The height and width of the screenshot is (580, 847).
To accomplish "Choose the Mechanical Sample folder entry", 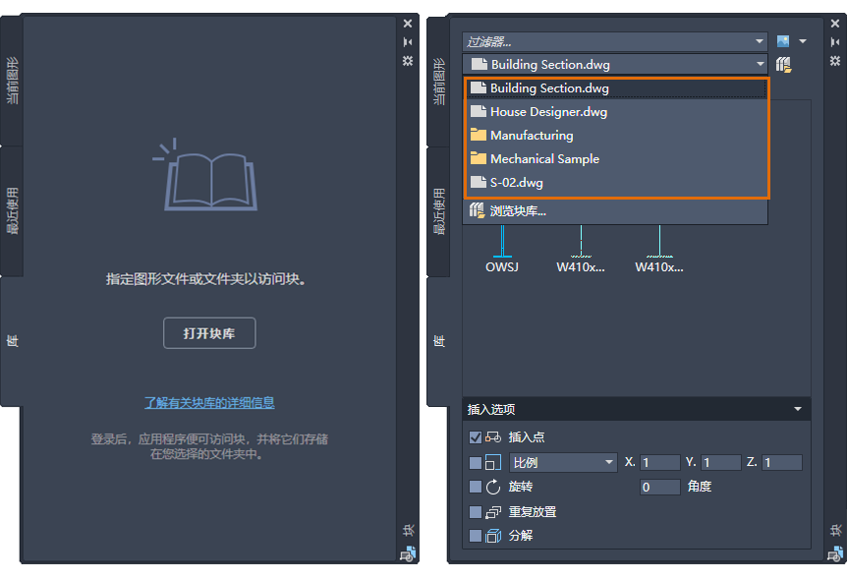I will [x=616, y=159].
